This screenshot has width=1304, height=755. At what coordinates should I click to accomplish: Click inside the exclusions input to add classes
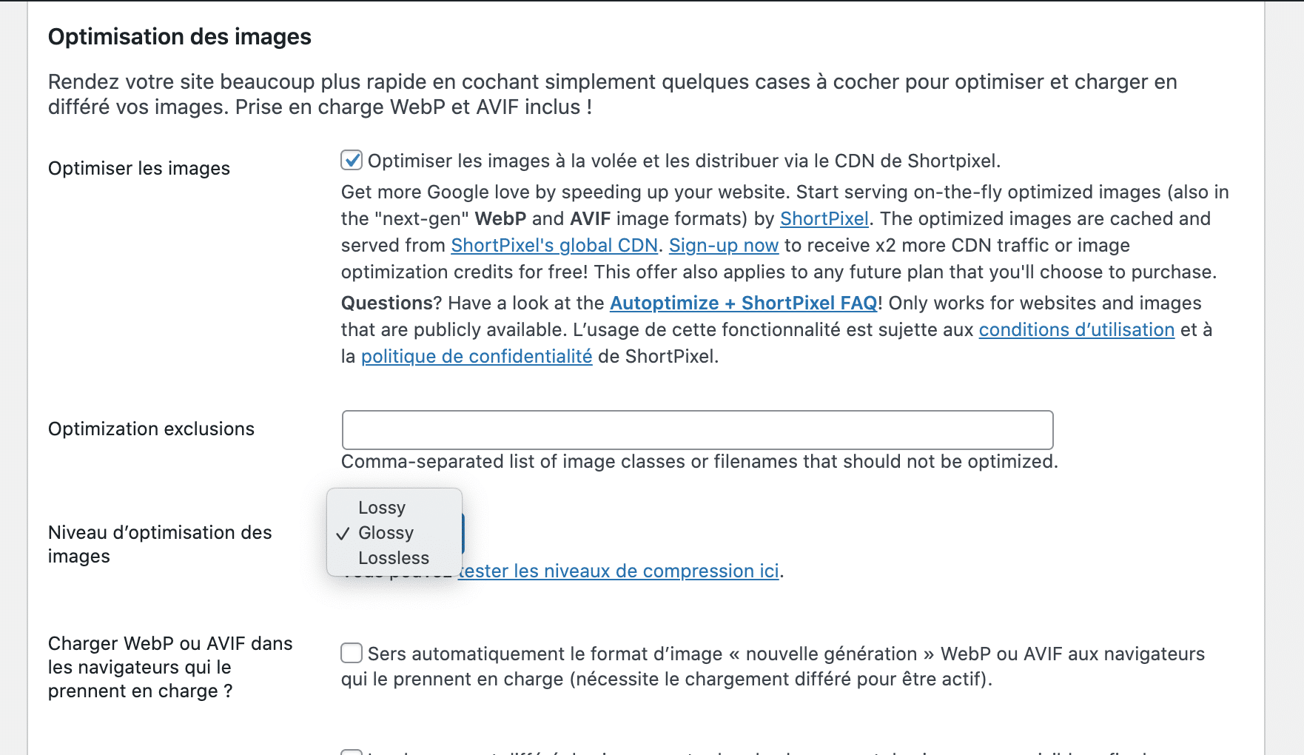click(x=696, y=429)
